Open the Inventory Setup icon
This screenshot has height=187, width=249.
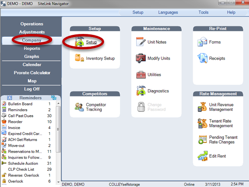coord(80,58)
